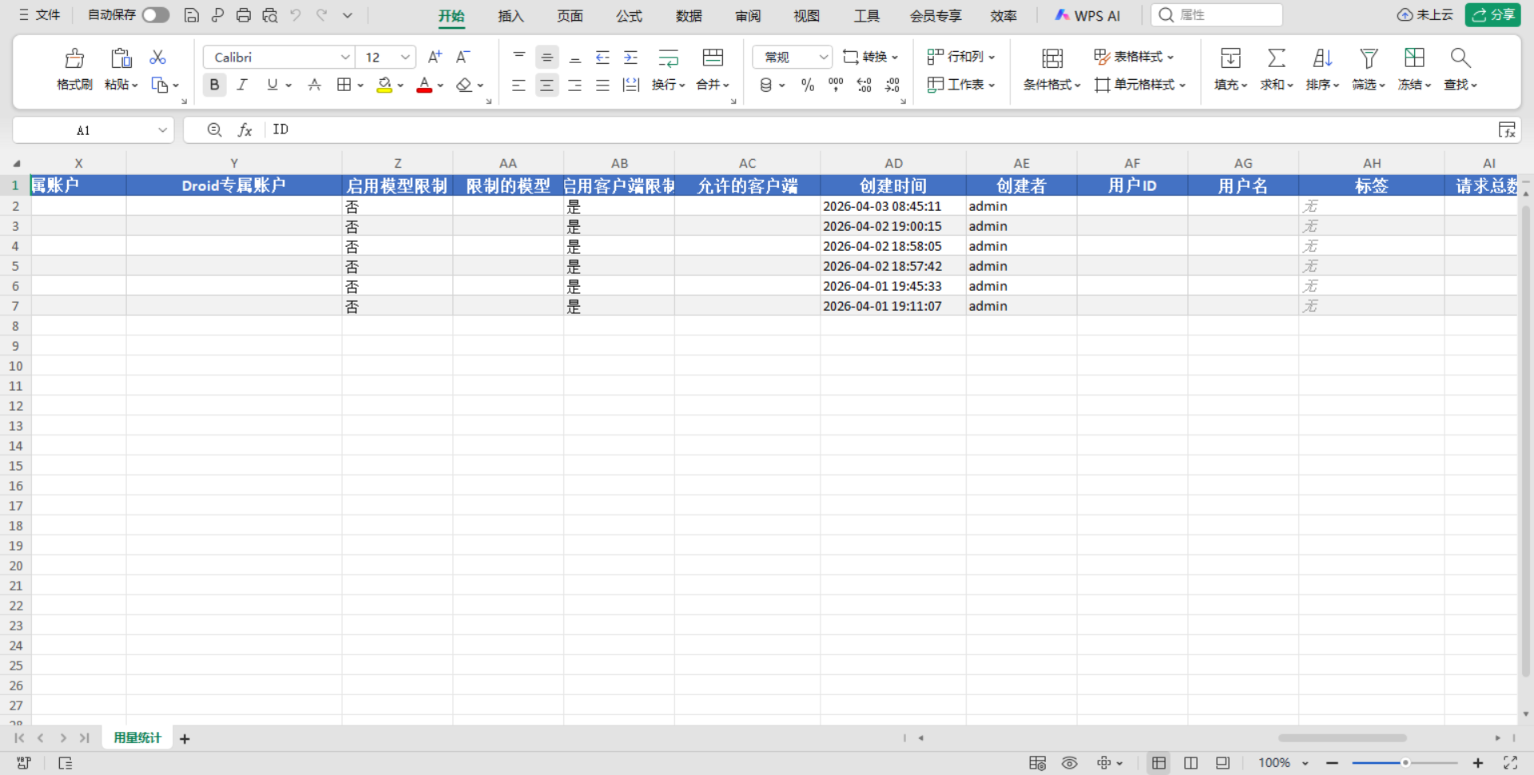Click the insert function fx icon
1534x775 pixels.
point(245,129)
